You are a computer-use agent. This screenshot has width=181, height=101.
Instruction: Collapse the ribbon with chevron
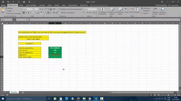tap(179, 16)
